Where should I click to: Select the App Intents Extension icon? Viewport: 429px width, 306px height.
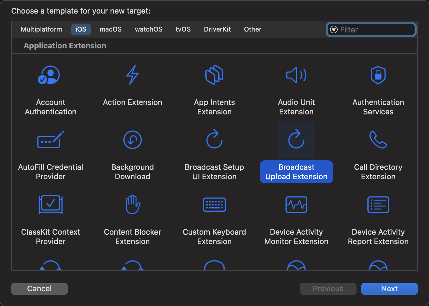tap(214, 75)
